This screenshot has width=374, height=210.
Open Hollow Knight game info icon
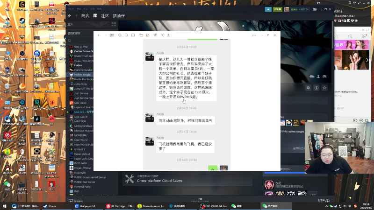[x=316, y=88]
